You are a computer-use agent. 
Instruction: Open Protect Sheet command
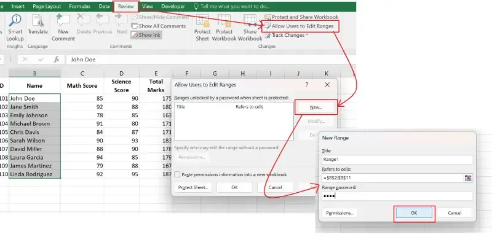(x=202, y=28)
